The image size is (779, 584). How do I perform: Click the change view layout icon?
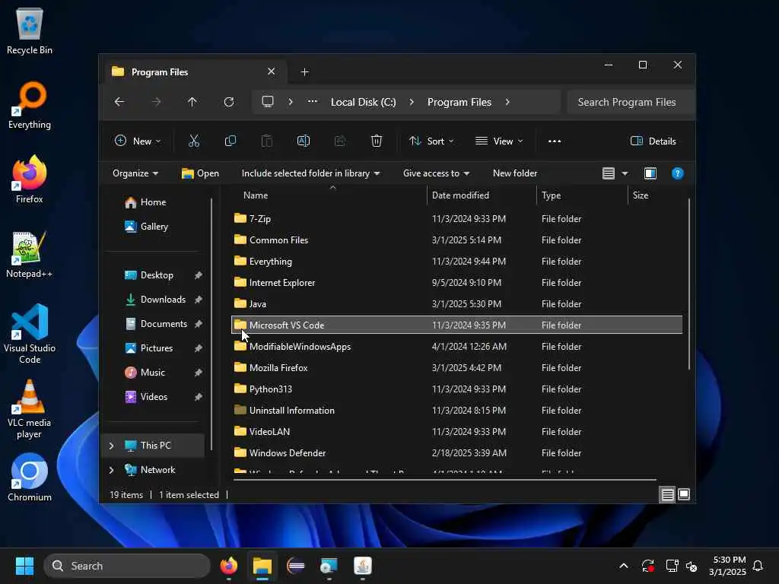point(609,173)
